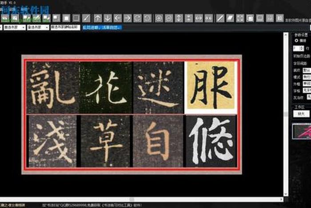Screen dimensions: 311x208
Task: Zoom in with the plus circle icon
Action: 159,19
